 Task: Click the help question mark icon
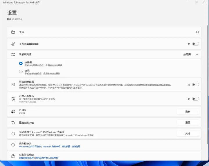[13, 156]
